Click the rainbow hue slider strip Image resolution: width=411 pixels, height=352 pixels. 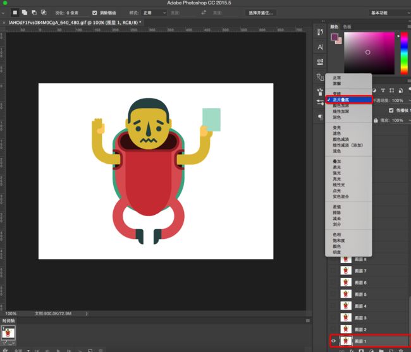[x=404, y=53]
